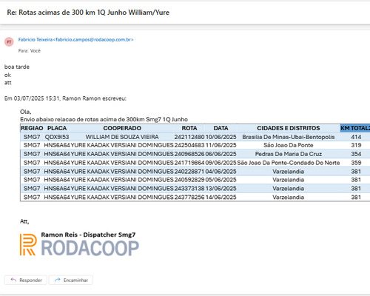Click the Rodacoop orange R logo

coord(28,244)
